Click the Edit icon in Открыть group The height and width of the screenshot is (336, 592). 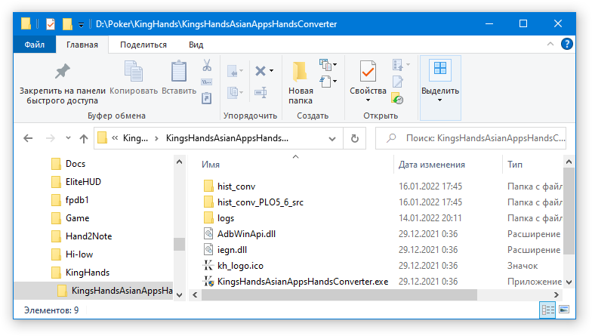coord(398,82)
